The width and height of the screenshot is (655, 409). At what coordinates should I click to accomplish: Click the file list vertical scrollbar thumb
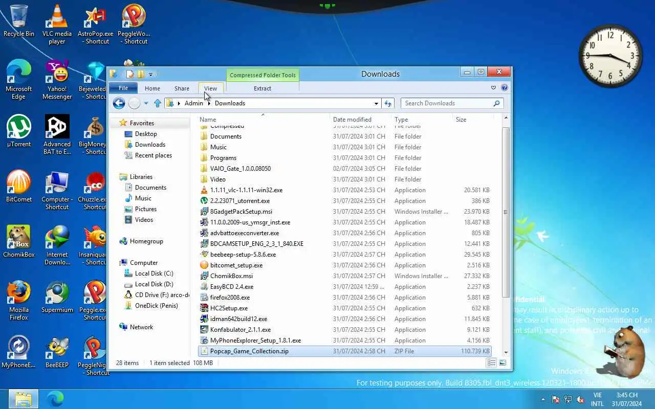[x=506, y=212]
